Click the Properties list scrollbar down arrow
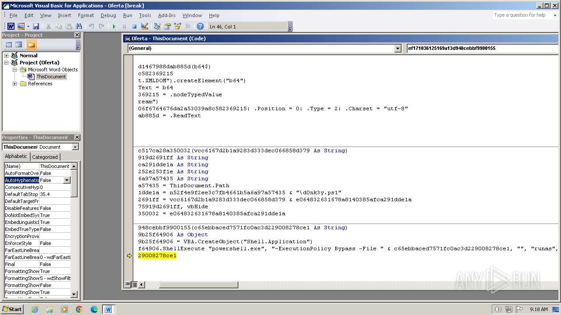The image size is (561, 315). pos(74,294)
